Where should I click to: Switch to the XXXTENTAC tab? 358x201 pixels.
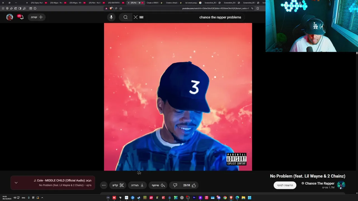pyautogui.click(x=116, y=3)
